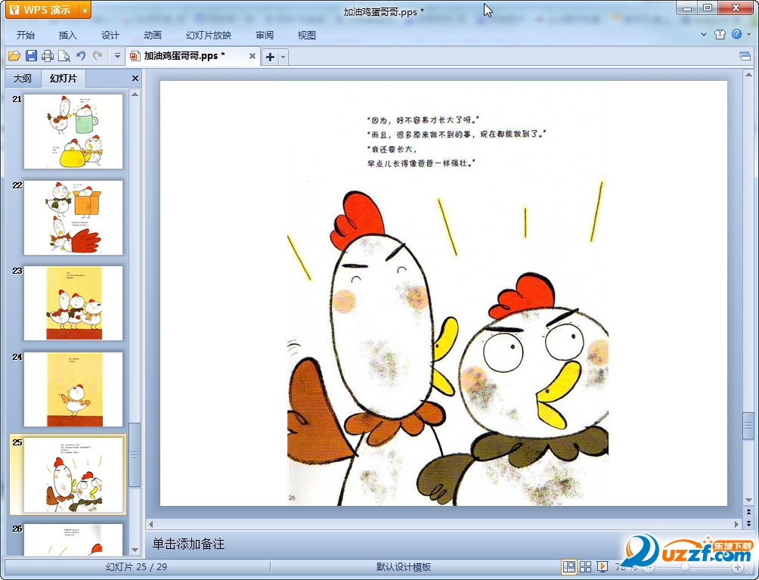The width and height of the screenshot is (759, 580).
Task: Go to previous slide with double-up arrow
Action: tap(748, 511)
